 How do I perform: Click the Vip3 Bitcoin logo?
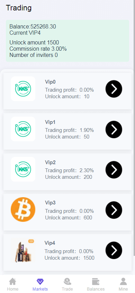23,210
